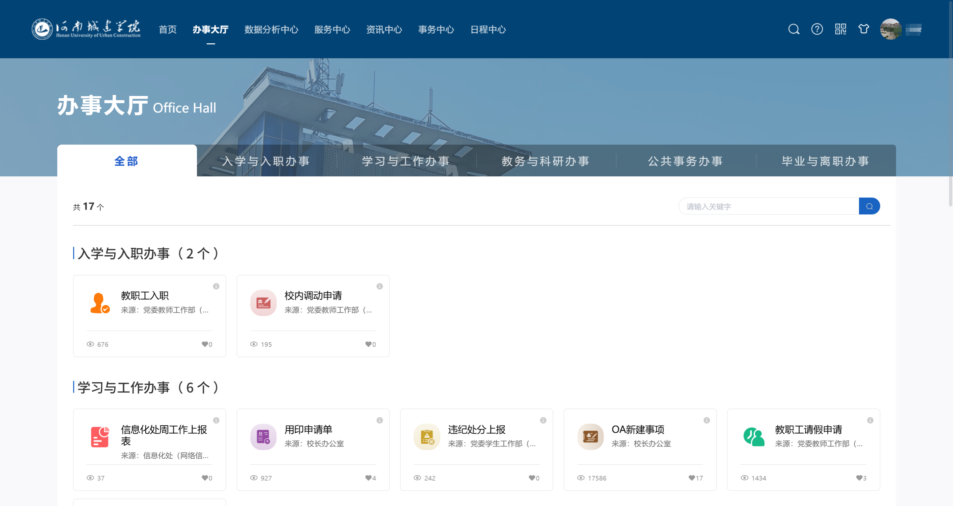Viewport: 953px width, 506px height.
Task: Open 信息化处周工作上报表 title link
Action: pyautogui.click(x=164, y=435)
